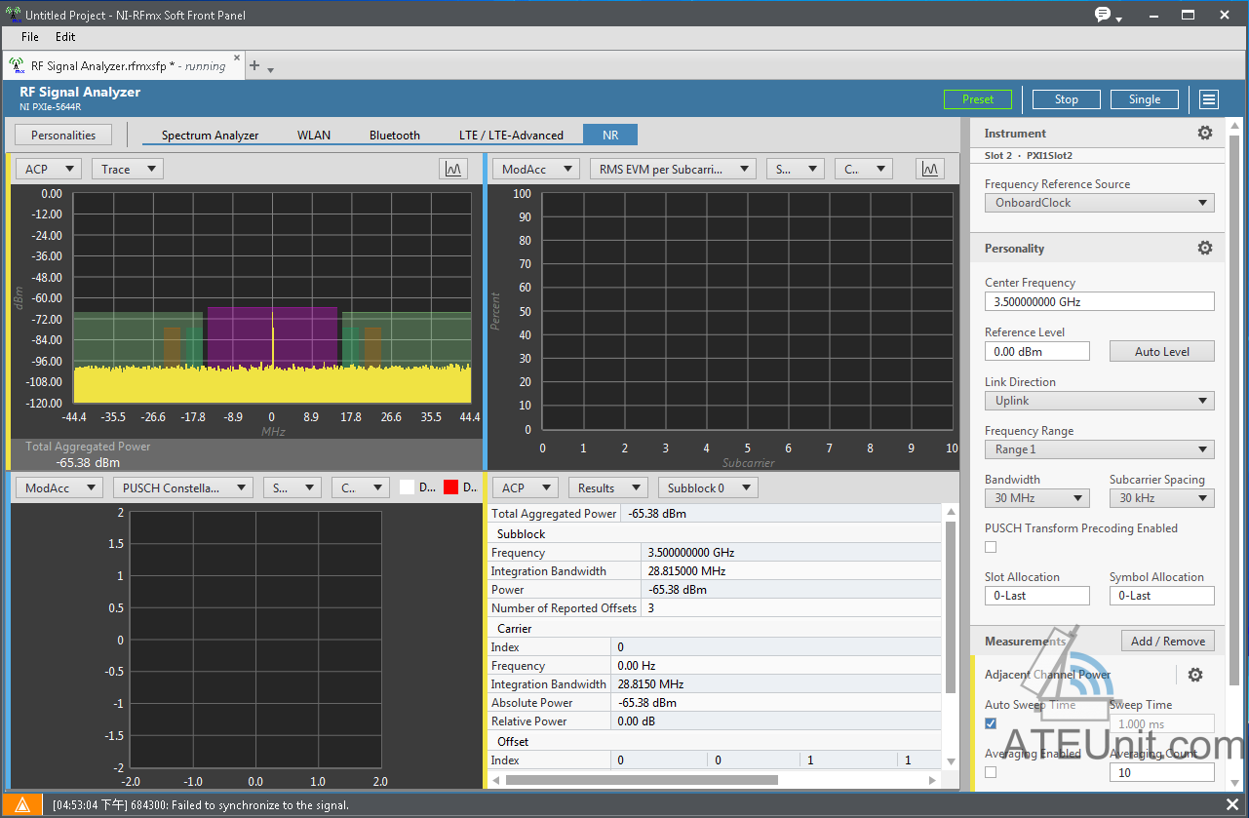Click Add / Remove measurements button
1249x818 pixels.
tap(1168, 641)
